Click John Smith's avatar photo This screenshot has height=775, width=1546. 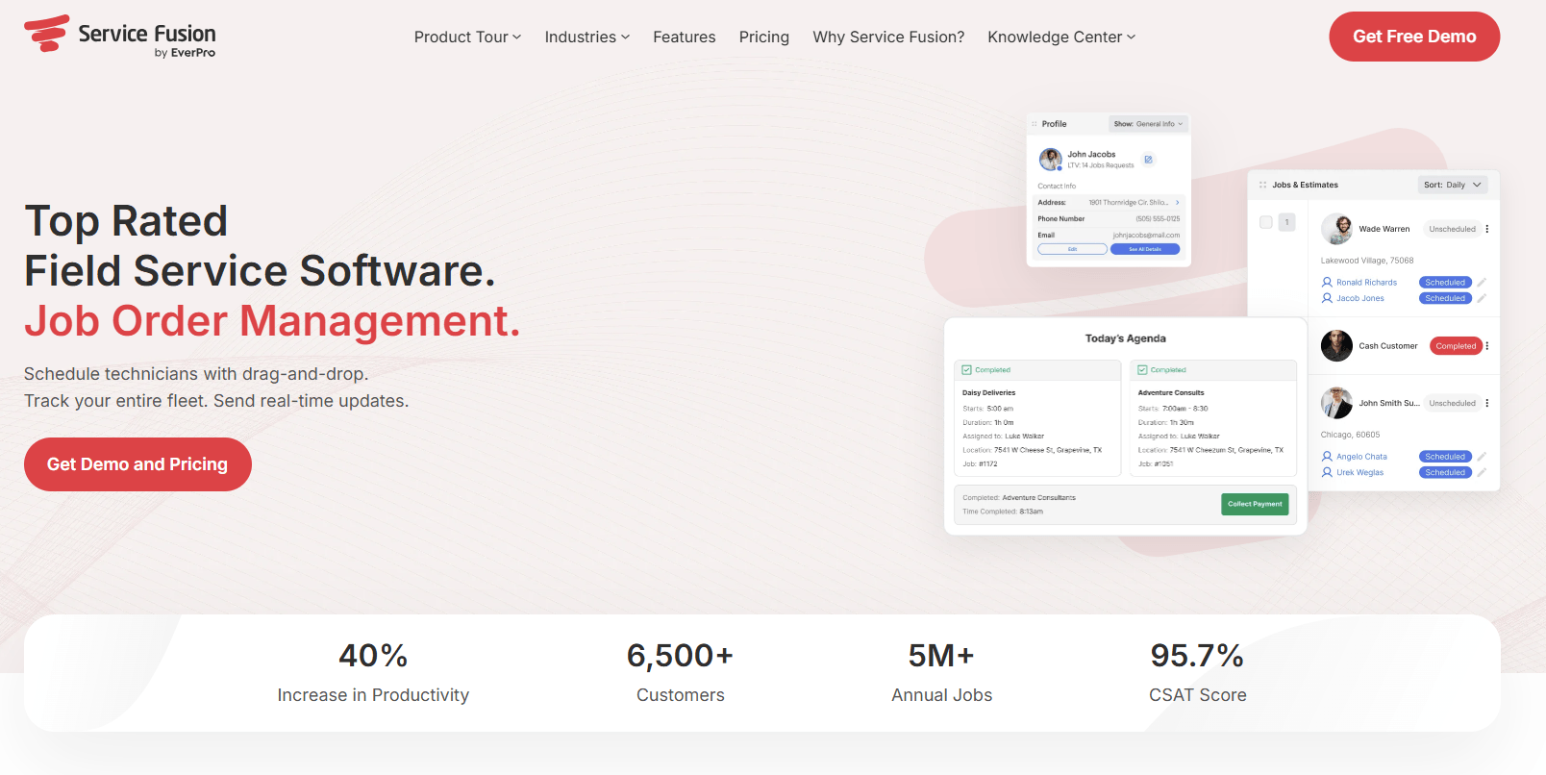[1336, 403]
